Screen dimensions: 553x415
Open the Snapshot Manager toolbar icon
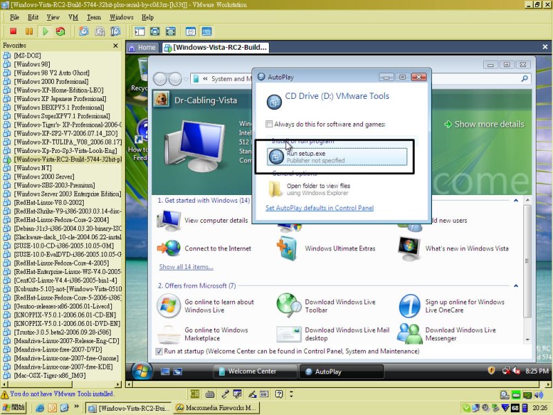115,31
